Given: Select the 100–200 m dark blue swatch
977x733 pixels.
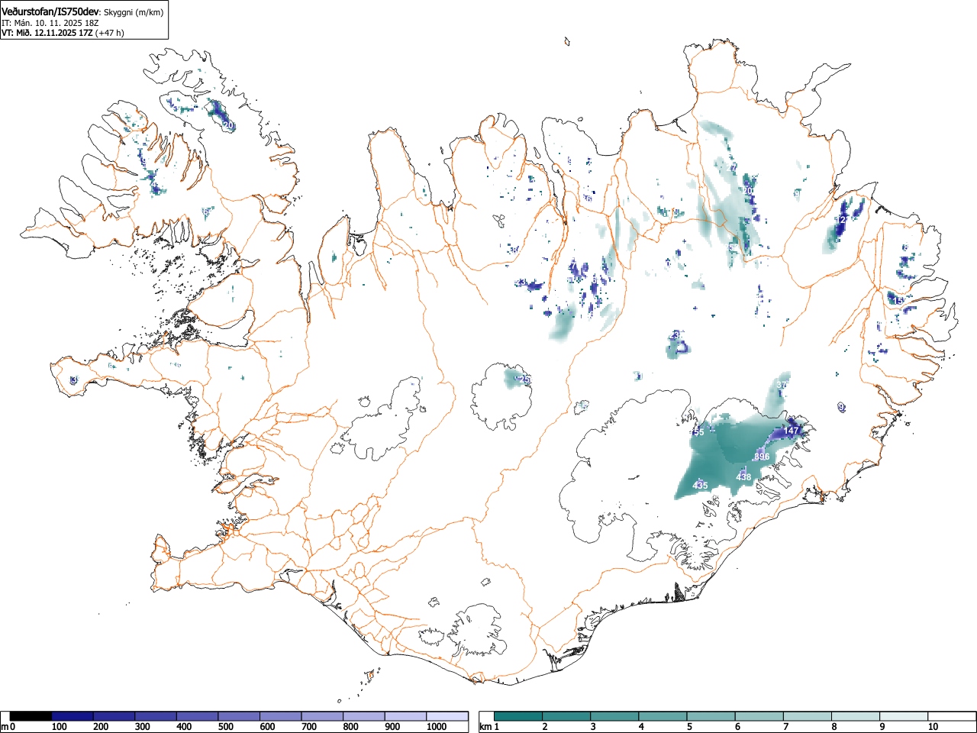Looking at the screenshot, I should 73,716.
